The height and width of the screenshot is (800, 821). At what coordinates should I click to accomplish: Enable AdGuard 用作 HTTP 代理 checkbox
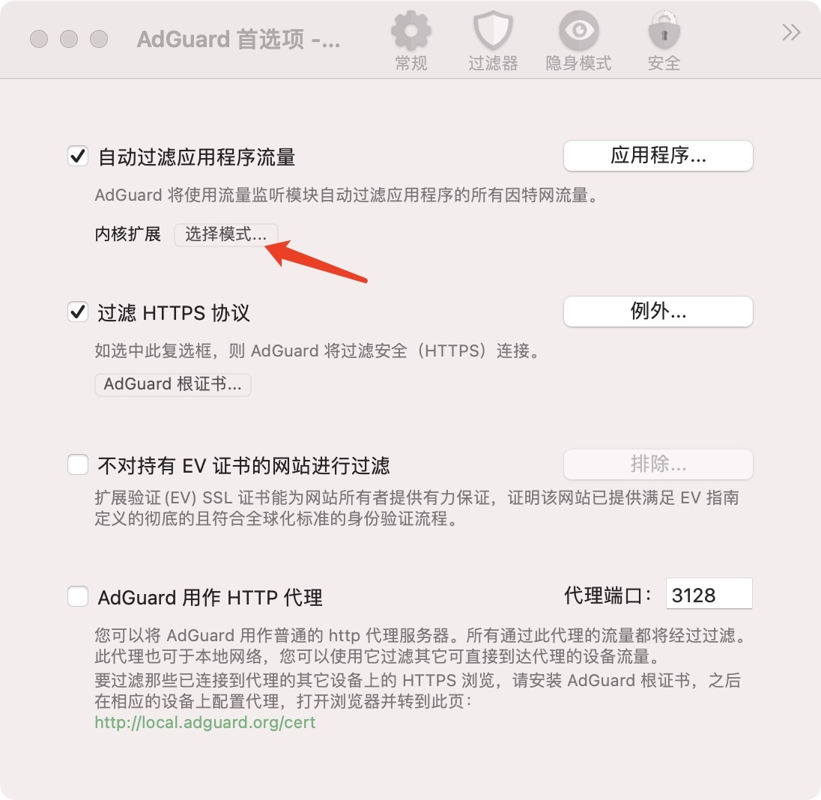tap(78, 596)
